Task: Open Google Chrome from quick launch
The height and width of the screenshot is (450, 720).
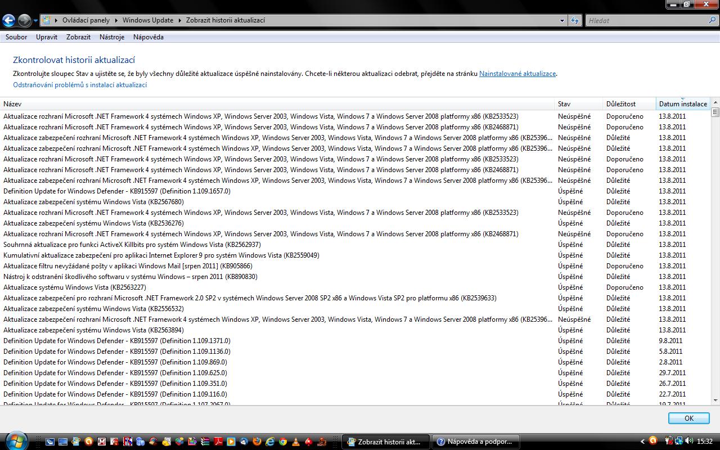Action: coord(283,442)
